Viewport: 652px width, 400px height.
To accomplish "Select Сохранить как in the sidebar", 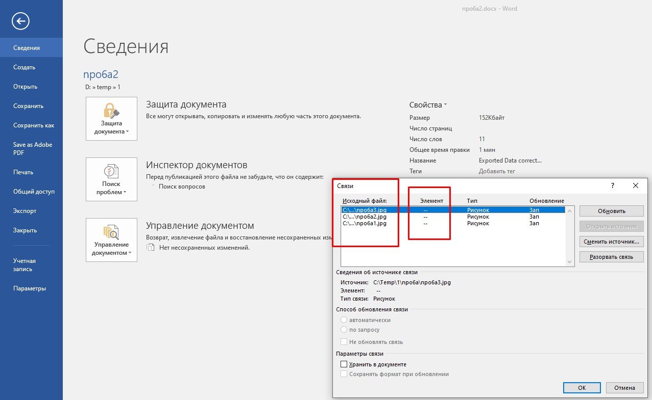I will (x=31, y=125).
